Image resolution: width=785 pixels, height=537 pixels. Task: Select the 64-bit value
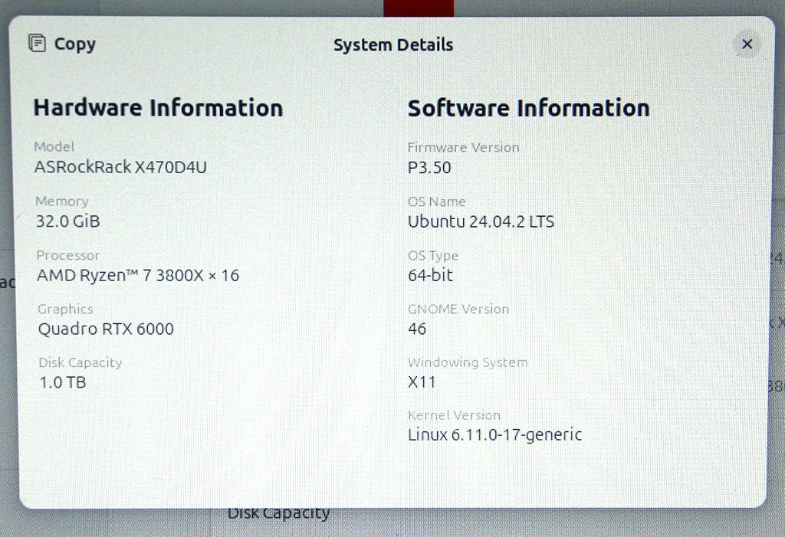pos(430,275)
